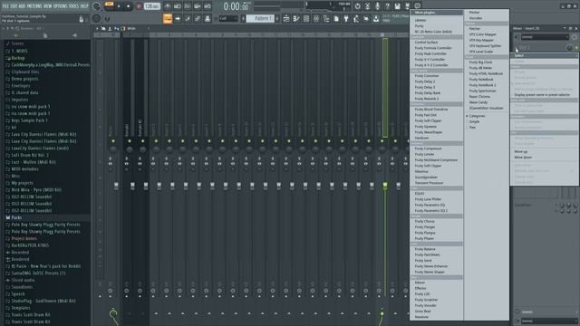Click the Master track volume fader

116,186
